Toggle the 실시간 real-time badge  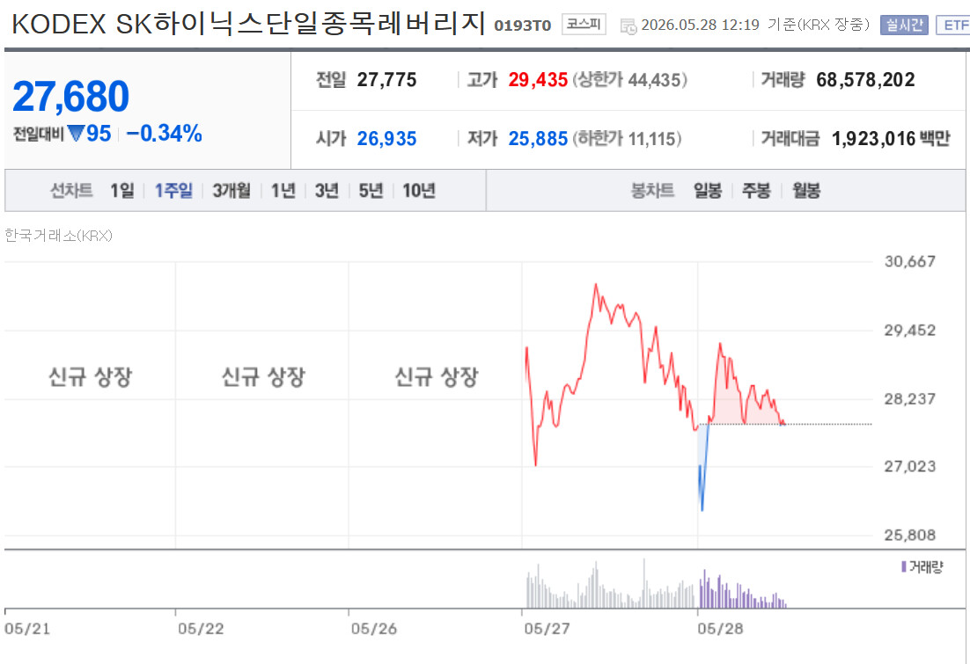click(904, 26)
